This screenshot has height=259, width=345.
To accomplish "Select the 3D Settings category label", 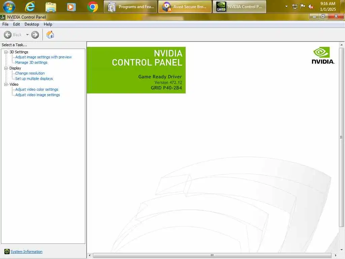I will click(19, 52).
